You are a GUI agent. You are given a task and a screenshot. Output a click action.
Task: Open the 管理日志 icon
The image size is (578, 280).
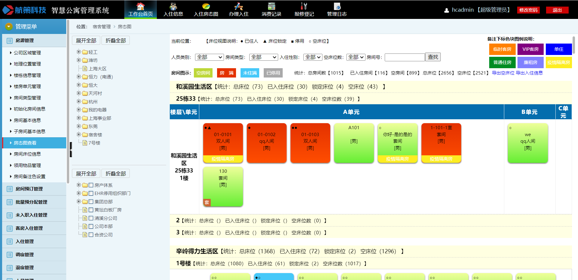(337, 6)
